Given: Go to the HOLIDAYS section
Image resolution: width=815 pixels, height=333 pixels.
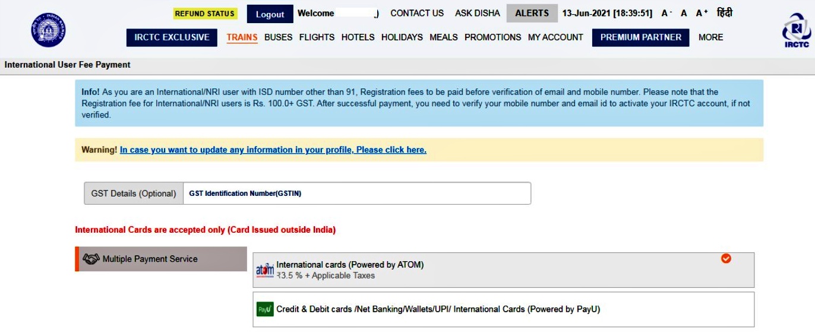Looking at the screenshot, I should 402,37.
